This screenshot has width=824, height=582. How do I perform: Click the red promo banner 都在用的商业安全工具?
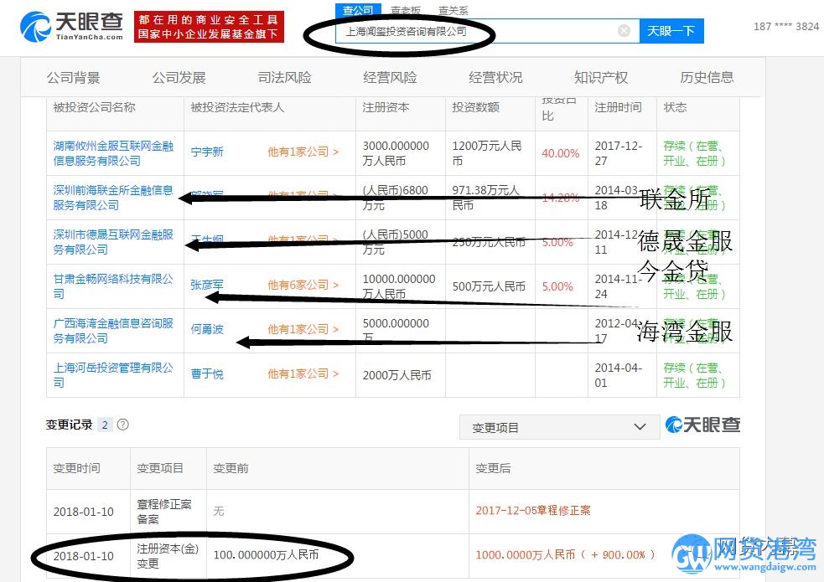210,27
